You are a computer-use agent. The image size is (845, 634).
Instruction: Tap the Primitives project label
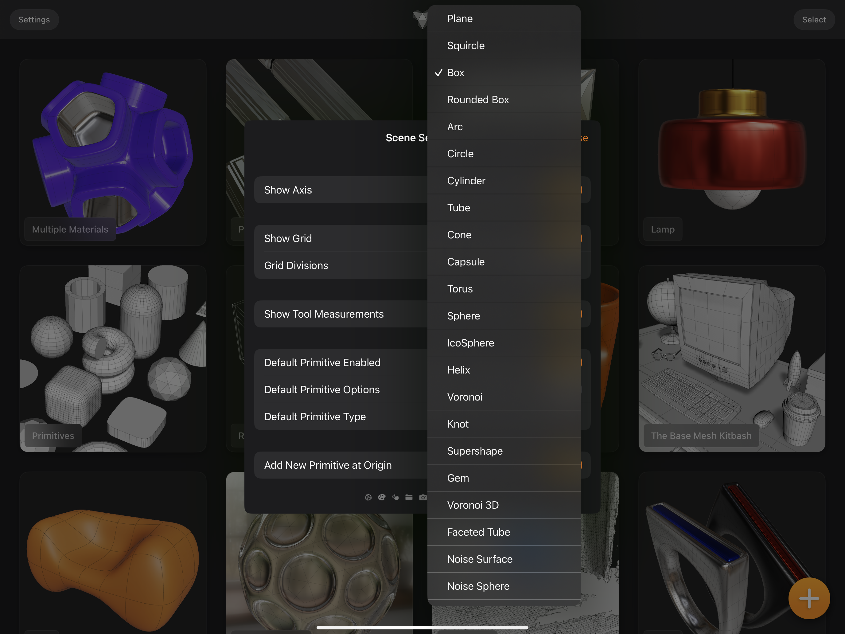pos(53,436)
